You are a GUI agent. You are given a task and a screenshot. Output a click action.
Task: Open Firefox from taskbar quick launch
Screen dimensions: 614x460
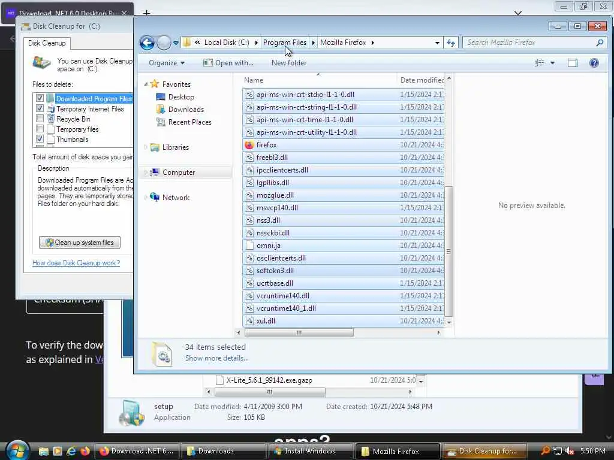[85, 451]
